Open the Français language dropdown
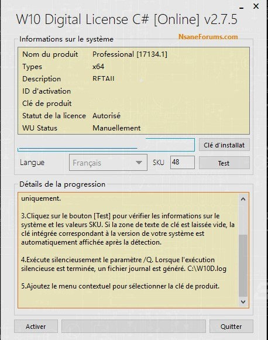The width and height of the screenshot is (268, 340). (x=108, y=163)
